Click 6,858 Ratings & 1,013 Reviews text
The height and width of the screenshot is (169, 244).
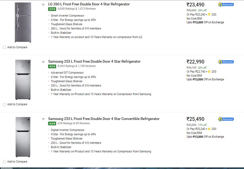pyautogui.click(x=77, y=9)
